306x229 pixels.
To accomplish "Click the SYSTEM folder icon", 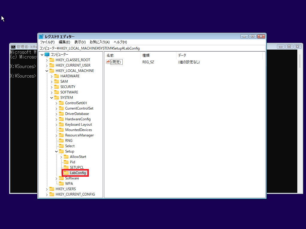I will pos(57,97).
